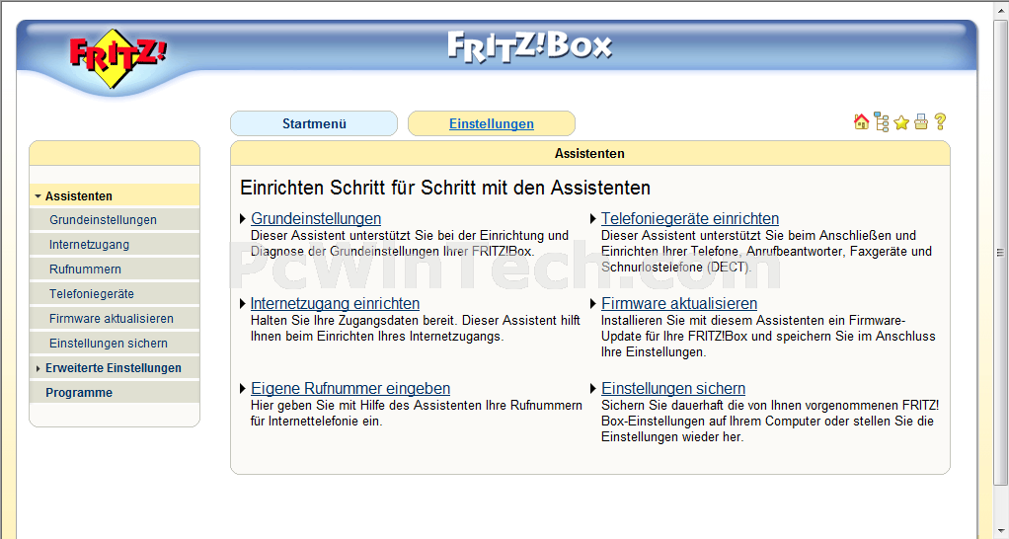Click the arrow beside Eigene Rufnummer eingeben
The width and height of the screenshot is (1009, 539).
pyautogui.click(x=243, y=389)
